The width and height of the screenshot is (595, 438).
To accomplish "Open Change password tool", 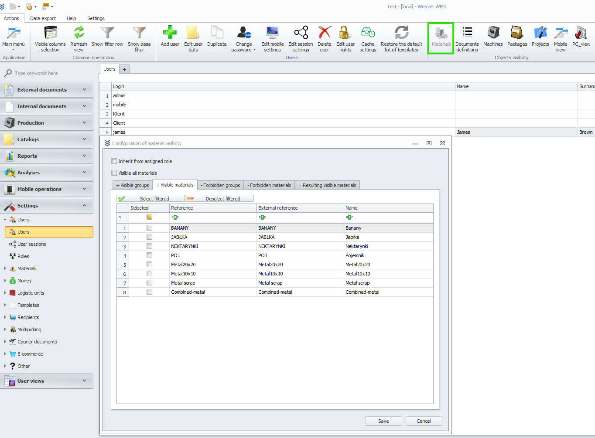I will [244, 39].
